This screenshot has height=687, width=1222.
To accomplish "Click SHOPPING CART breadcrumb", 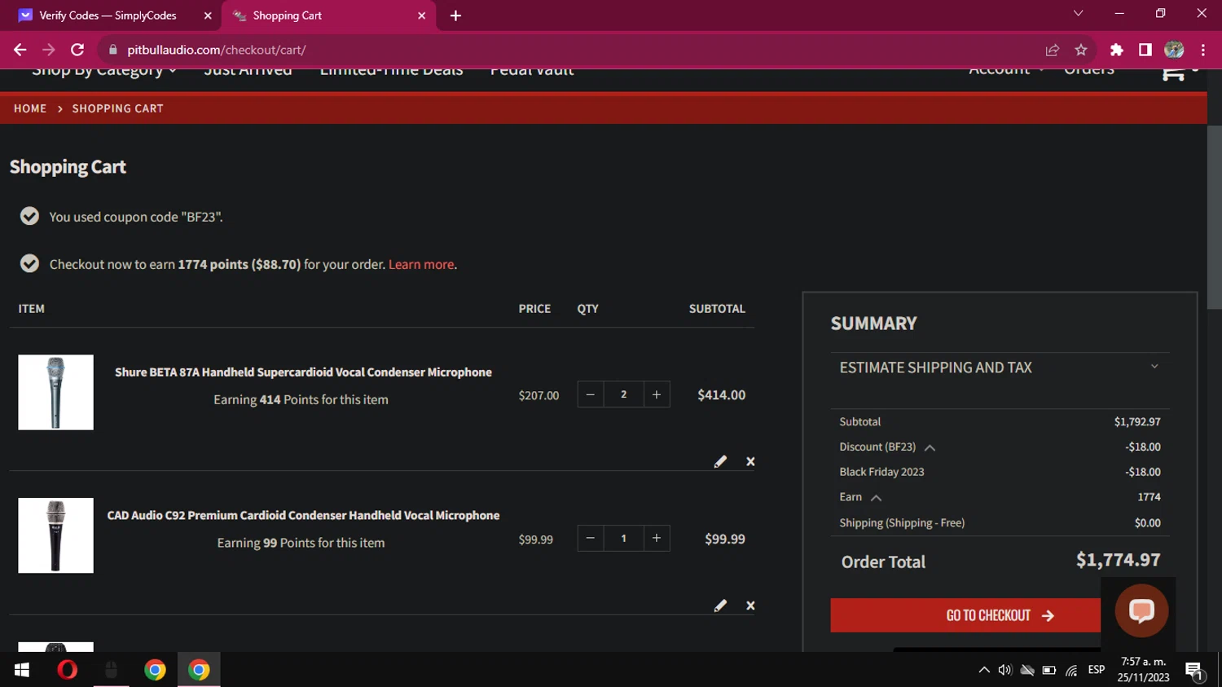I will (118, 108).
